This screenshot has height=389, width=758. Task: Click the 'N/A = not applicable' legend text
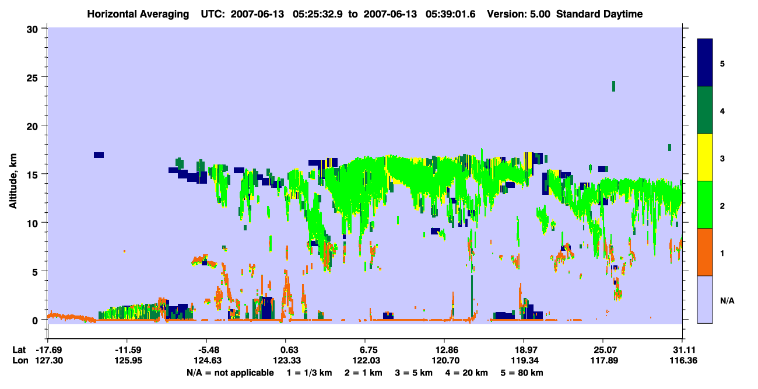tap(230, 373)
